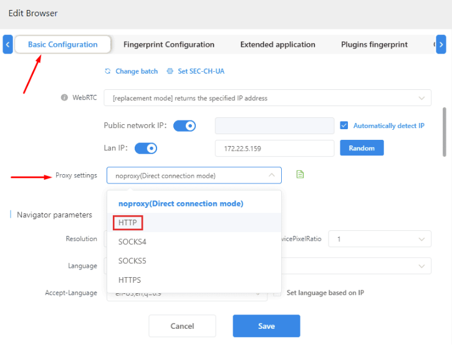Image resolution: width=452 pixels, height=352 pixels.
Task: Click the right tab scroll arrow
Action: pos(441,44)
